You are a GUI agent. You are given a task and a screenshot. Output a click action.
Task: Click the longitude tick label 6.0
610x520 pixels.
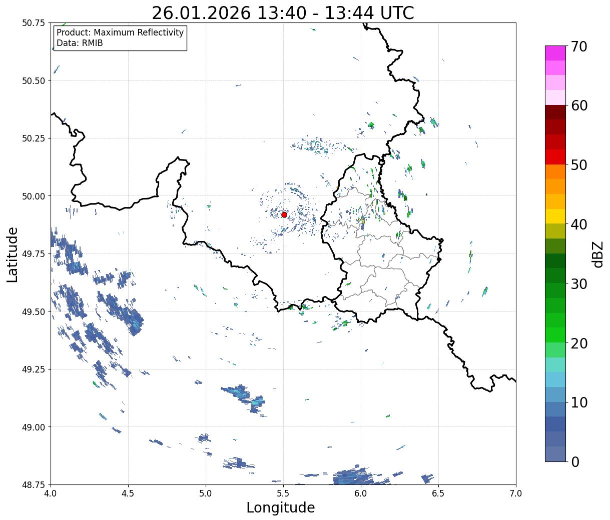click(x=361, y=493)
